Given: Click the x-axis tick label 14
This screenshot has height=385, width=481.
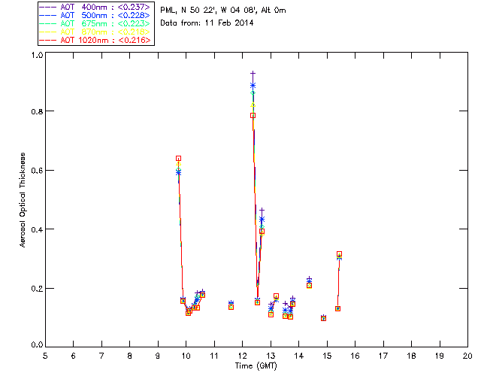Looking at the screenshot, I should [299, 356].
